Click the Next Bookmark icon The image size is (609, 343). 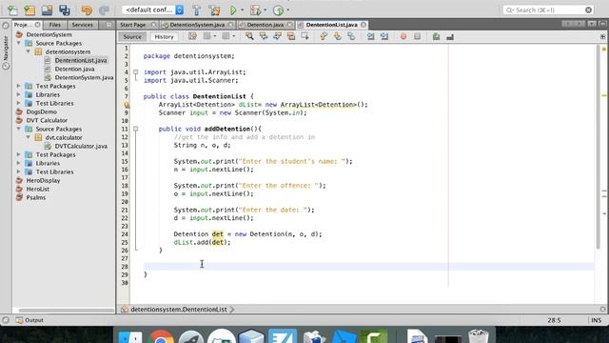[x=337, y=36]
